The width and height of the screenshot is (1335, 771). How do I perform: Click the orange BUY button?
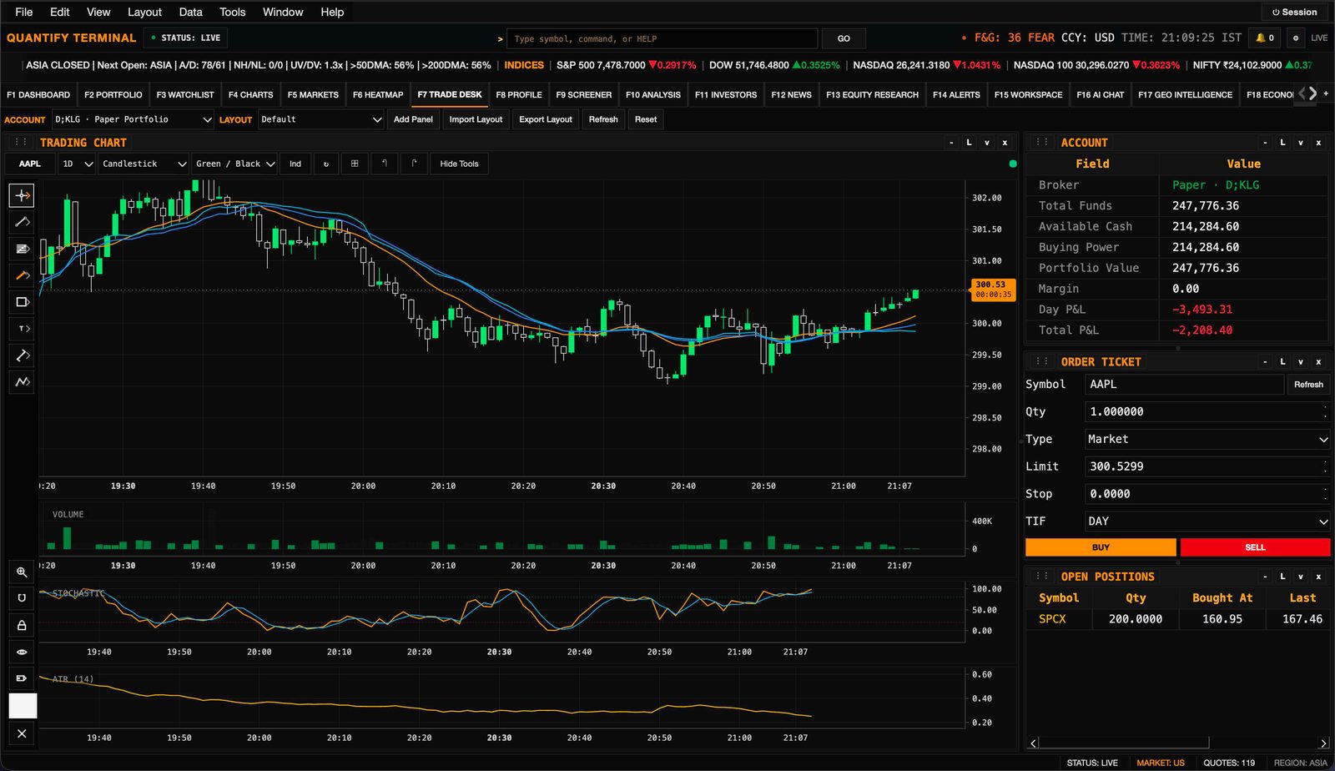click(1101, 547)
